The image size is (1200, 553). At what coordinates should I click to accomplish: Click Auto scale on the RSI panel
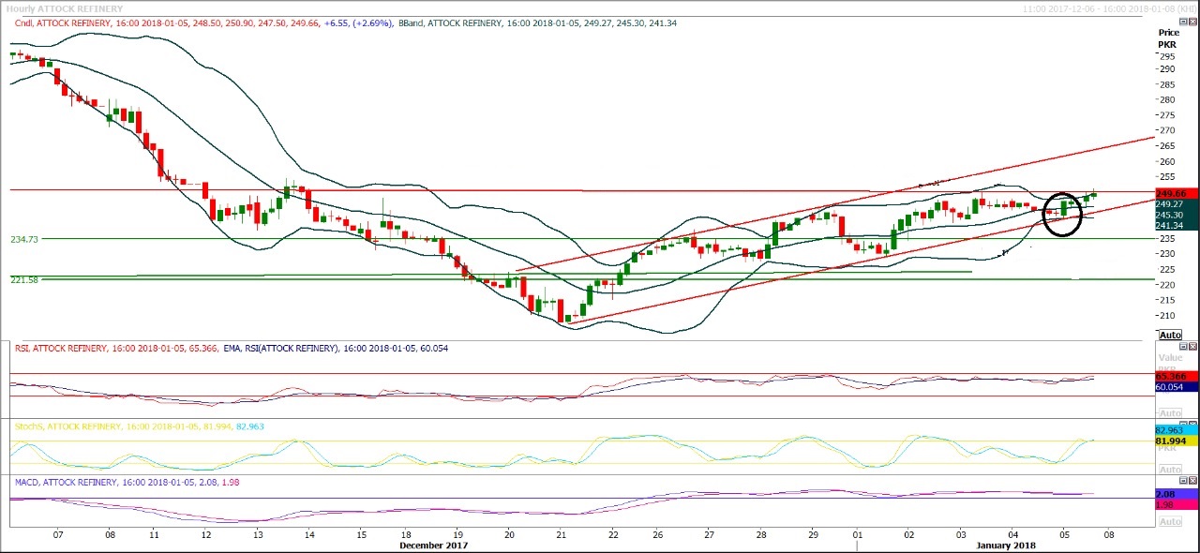[1170, 413]
